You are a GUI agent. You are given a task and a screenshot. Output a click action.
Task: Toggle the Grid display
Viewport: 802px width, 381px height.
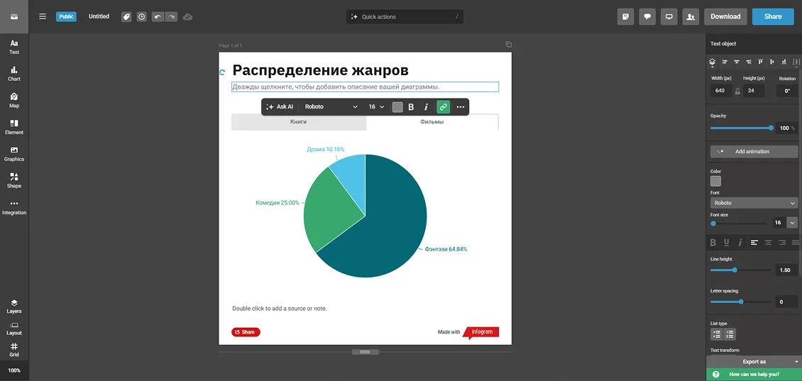click(x=14, y=350)
